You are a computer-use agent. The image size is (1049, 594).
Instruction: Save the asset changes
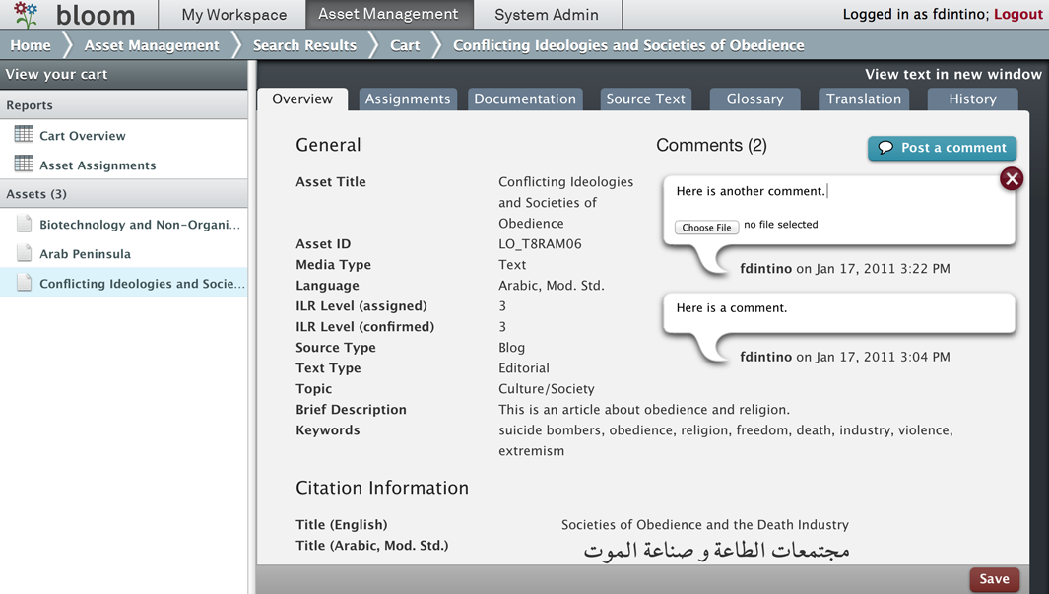993,579
